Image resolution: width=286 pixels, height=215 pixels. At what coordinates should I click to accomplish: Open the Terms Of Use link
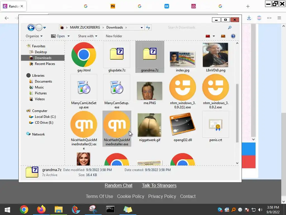[x=99, y=196]
